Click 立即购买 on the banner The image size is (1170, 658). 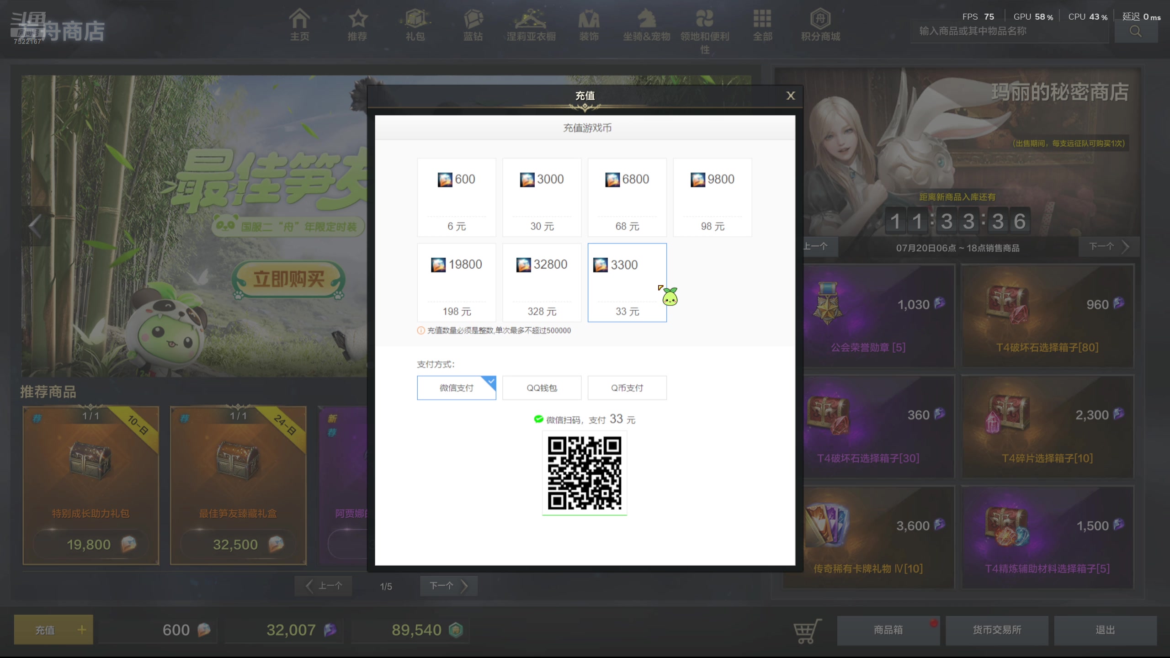(289, 279)
